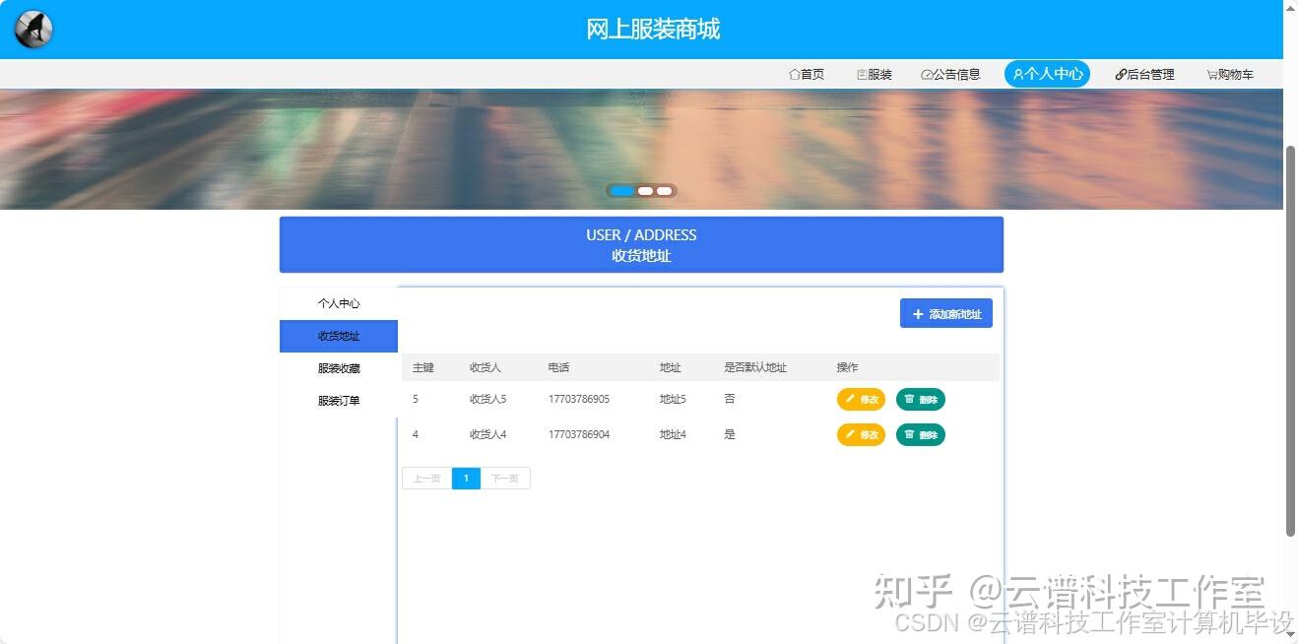Screen dimensions: 1298x644
Task: Click 修改 for 收货人4
Action: 861,434
